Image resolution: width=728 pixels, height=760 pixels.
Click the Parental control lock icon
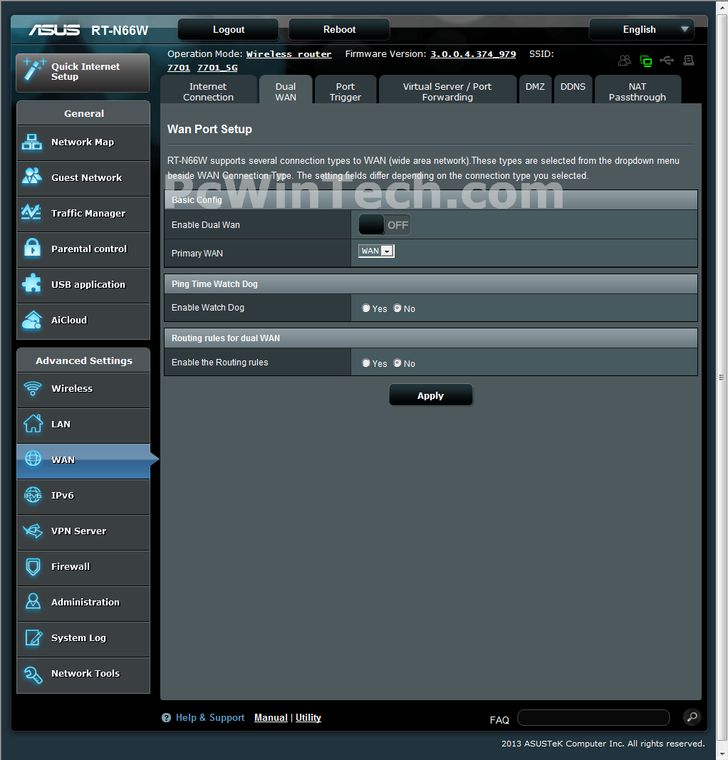pyautogui.click(x=33, y=248)
